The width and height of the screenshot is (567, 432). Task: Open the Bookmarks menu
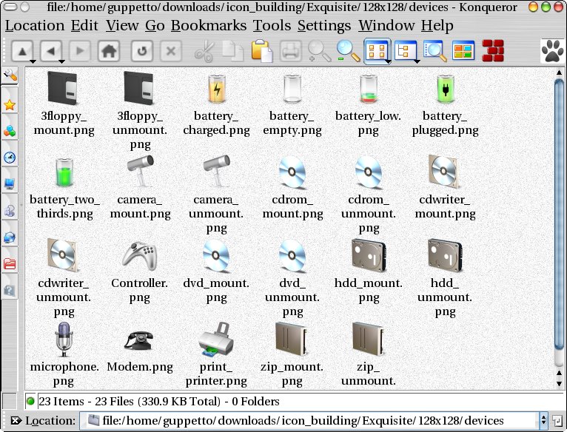click(209, 25)
